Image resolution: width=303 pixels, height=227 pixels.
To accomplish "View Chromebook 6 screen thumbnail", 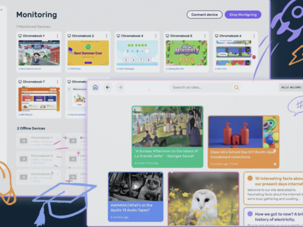I will 234,53.
